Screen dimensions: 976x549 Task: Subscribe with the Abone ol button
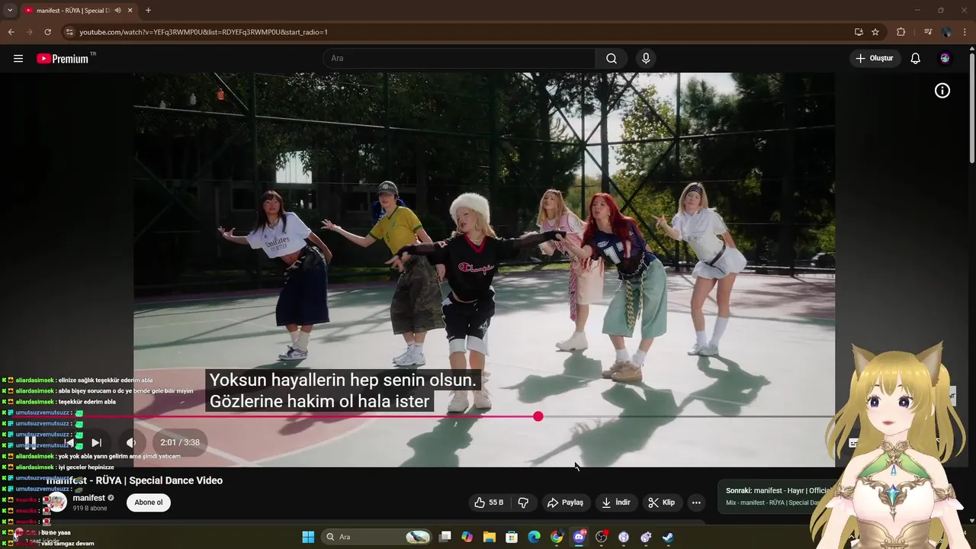(x=149, y=502)
